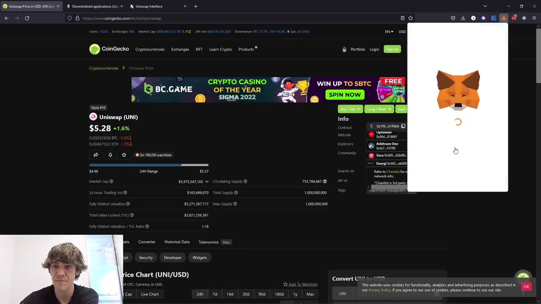Click info icon beside 753,766,667 value

[325, 182]
